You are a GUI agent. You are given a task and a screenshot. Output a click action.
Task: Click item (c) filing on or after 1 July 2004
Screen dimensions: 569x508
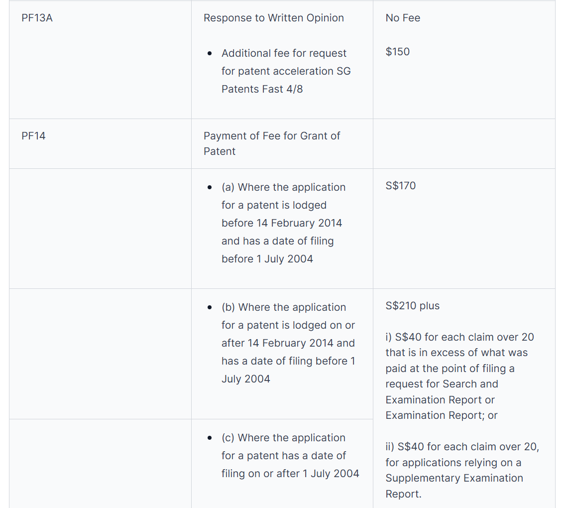(x=290, y=455)
